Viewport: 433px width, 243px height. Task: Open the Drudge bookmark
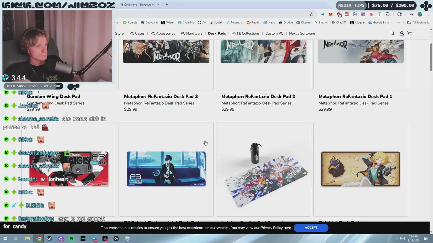286,23
